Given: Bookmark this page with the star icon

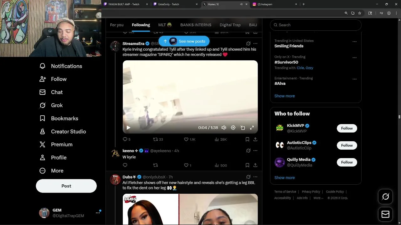Looking at the screenshot, I should (x=360, y=13).
